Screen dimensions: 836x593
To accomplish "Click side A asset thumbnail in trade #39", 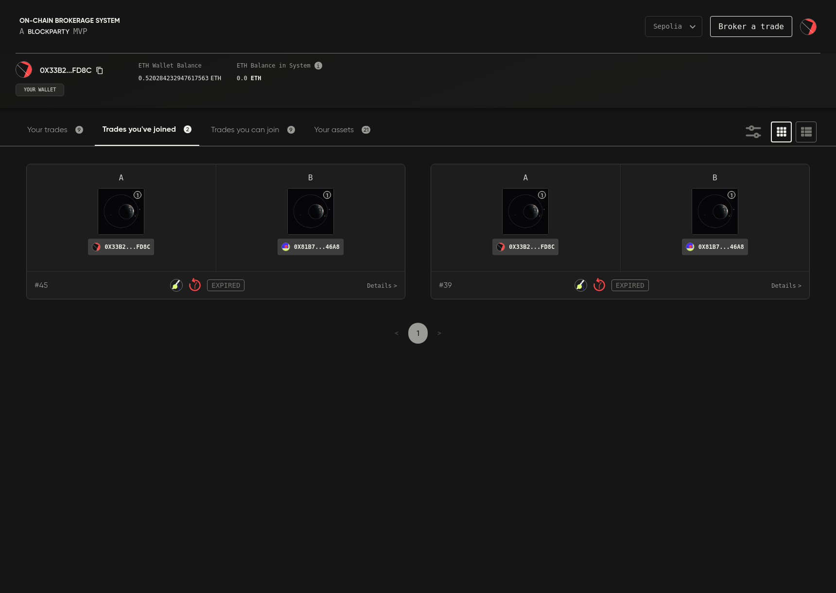I will (x=525, y=211).
